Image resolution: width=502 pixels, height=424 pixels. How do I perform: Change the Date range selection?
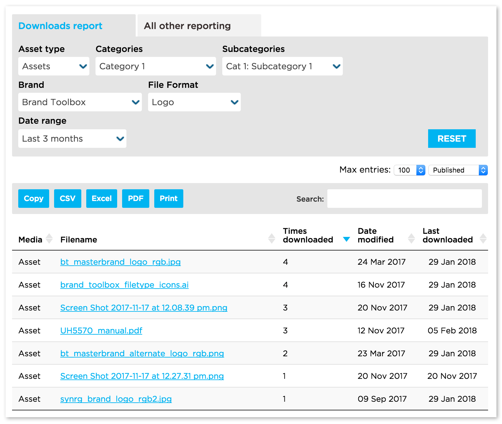72,139
